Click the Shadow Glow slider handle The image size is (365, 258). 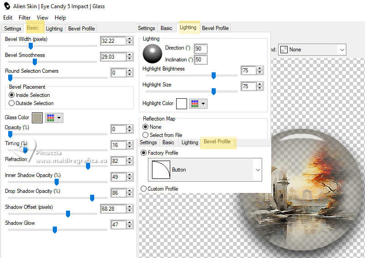coord(55,230)
